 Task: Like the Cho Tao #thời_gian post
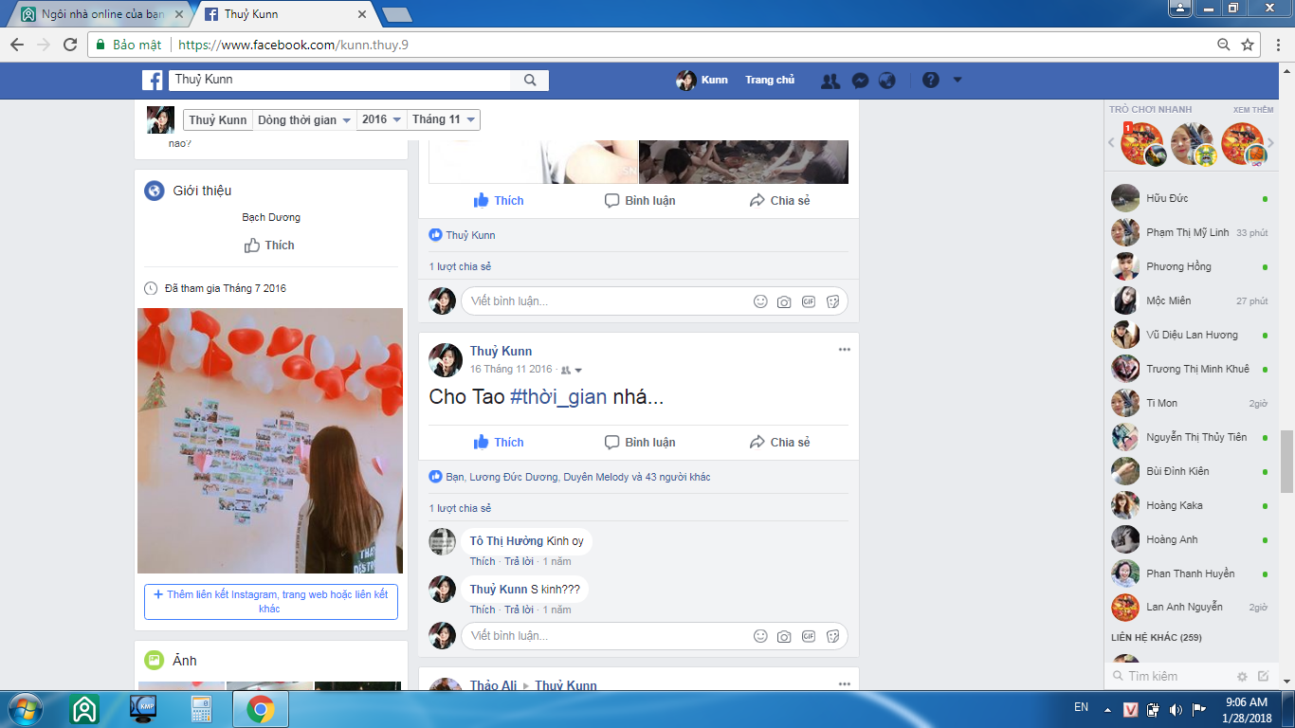tap(499, 442)
